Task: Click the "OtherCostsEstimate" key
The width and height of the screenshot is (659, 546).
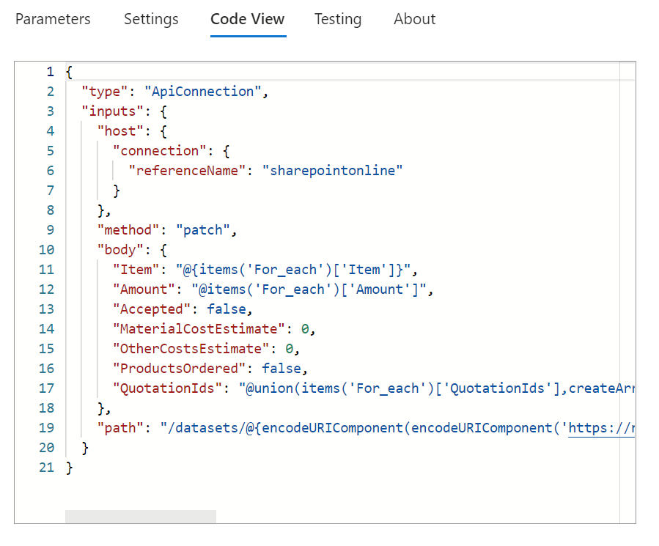Action: (191, 348)
